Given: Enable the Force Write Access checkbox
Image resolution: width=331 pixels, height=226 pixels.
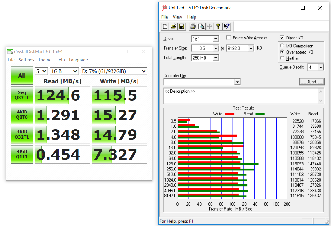Looking at the screenshot, I should [x=228, y=38].
